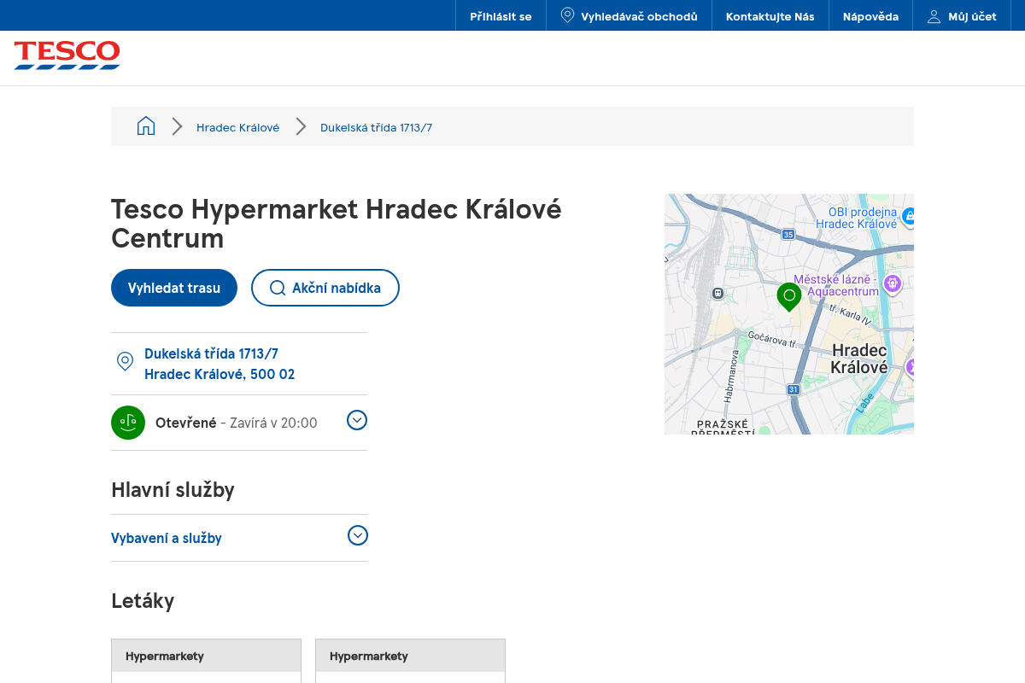The image size is (1025, 683).
Task: Click the Tesco logo
Action: 67,55
